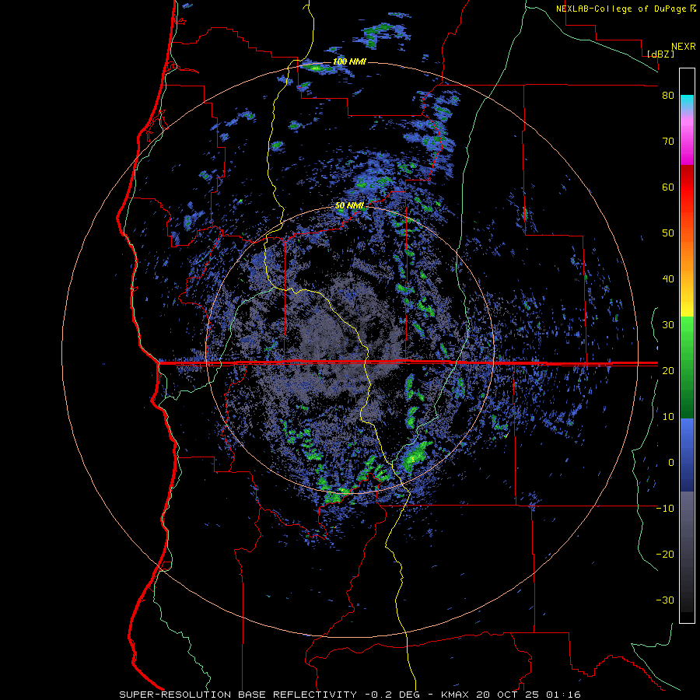The image size is (700, 700).
Task: Click the 0 value on the dBZ scale
Action: (671, 463)
